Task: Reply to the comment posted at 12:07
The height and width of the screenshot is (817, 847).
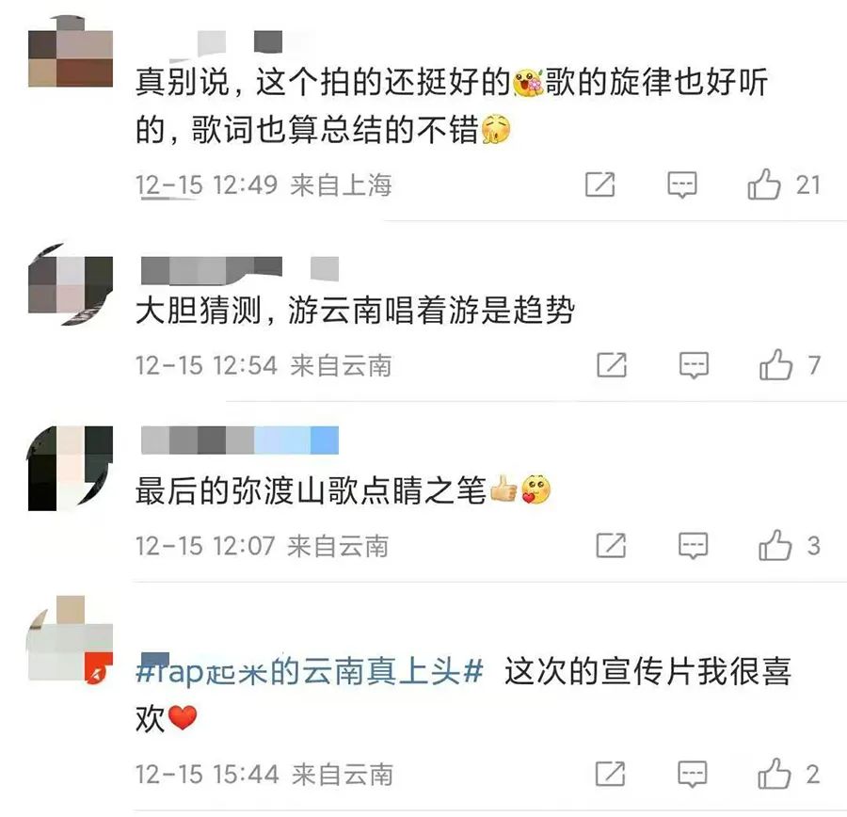Action: 693,546
